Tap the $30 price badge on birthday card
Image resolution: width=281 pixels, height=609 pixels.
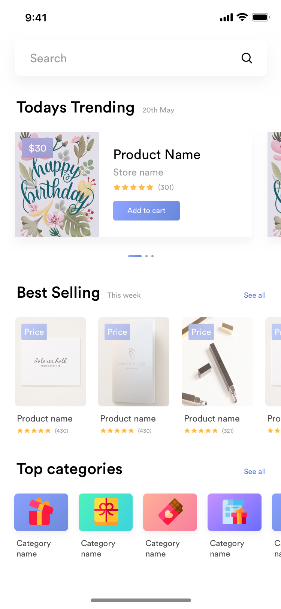pyautogui.click(x=37, y=148)
